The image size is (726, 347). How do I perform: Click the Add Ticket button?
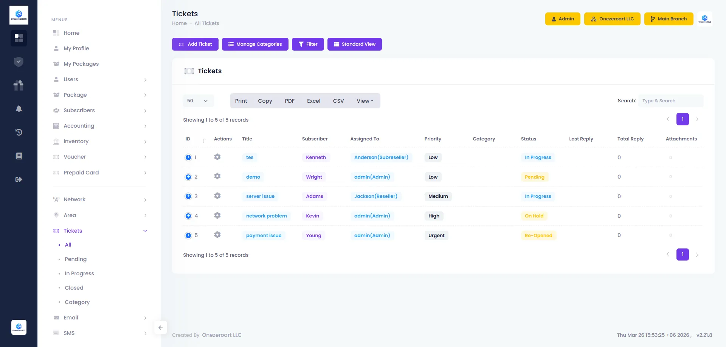195,44
